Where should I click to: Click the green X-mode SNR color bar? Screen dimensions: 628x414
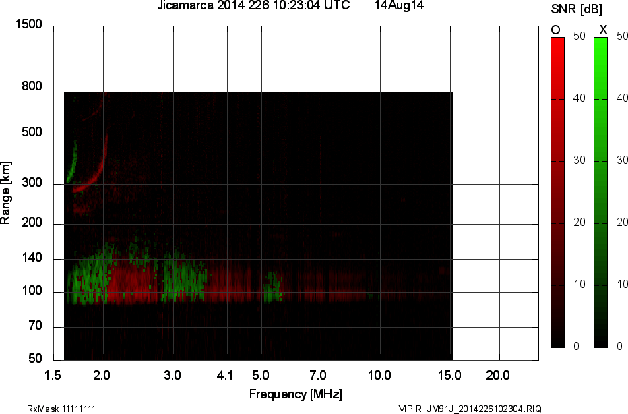coord(600,192)
